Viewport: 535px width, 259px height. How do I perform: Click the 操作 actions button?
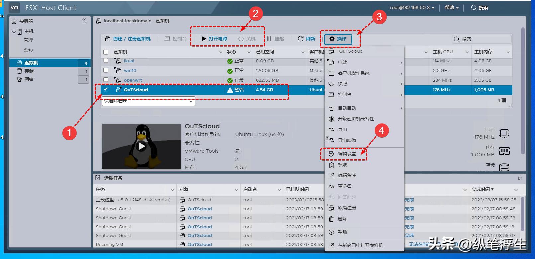(x=338, y=39)
